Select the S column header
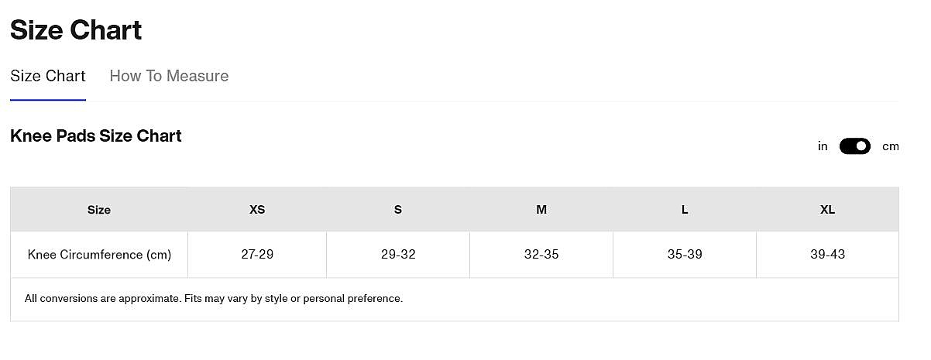The width and height of the screenshot is (931, 360). click(398, 210)
